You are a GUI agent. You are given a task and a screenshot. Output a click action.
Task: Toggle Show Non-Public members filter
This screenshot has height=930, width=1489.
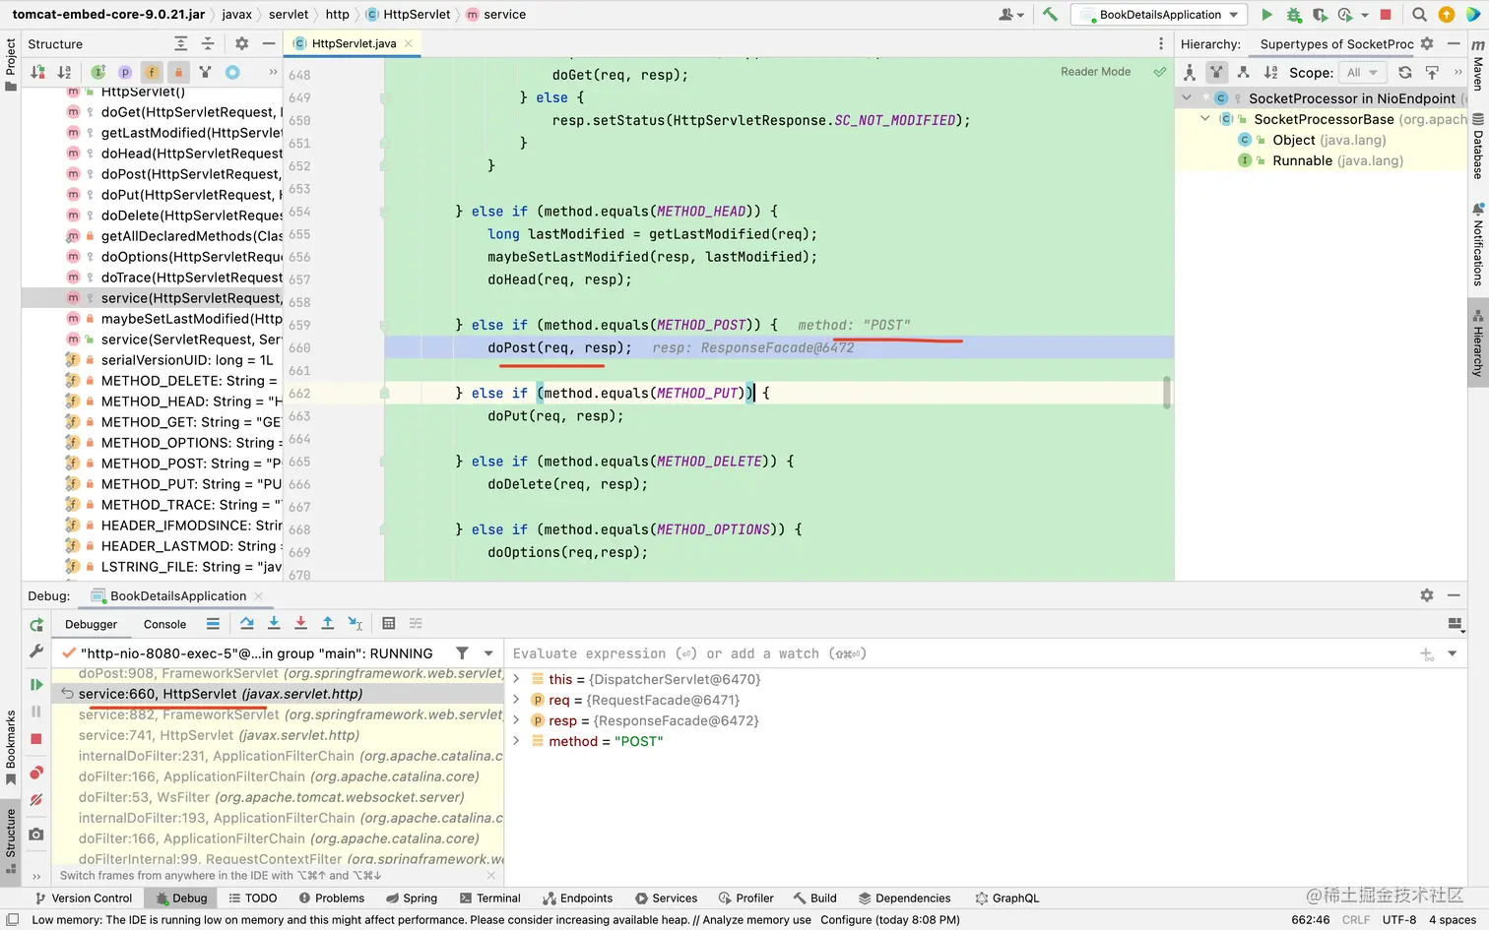[178, 72]
